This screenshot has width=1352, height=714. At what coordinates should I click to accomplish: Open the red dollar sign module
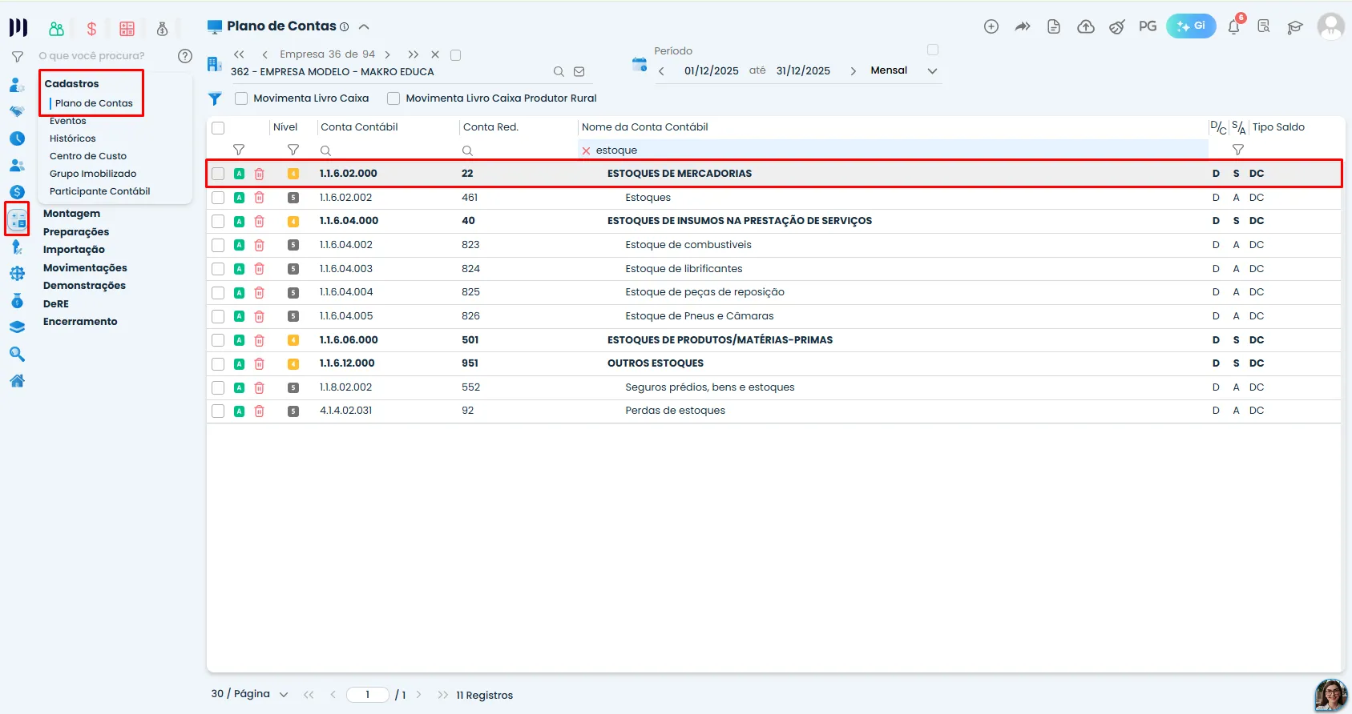(91, 29)
